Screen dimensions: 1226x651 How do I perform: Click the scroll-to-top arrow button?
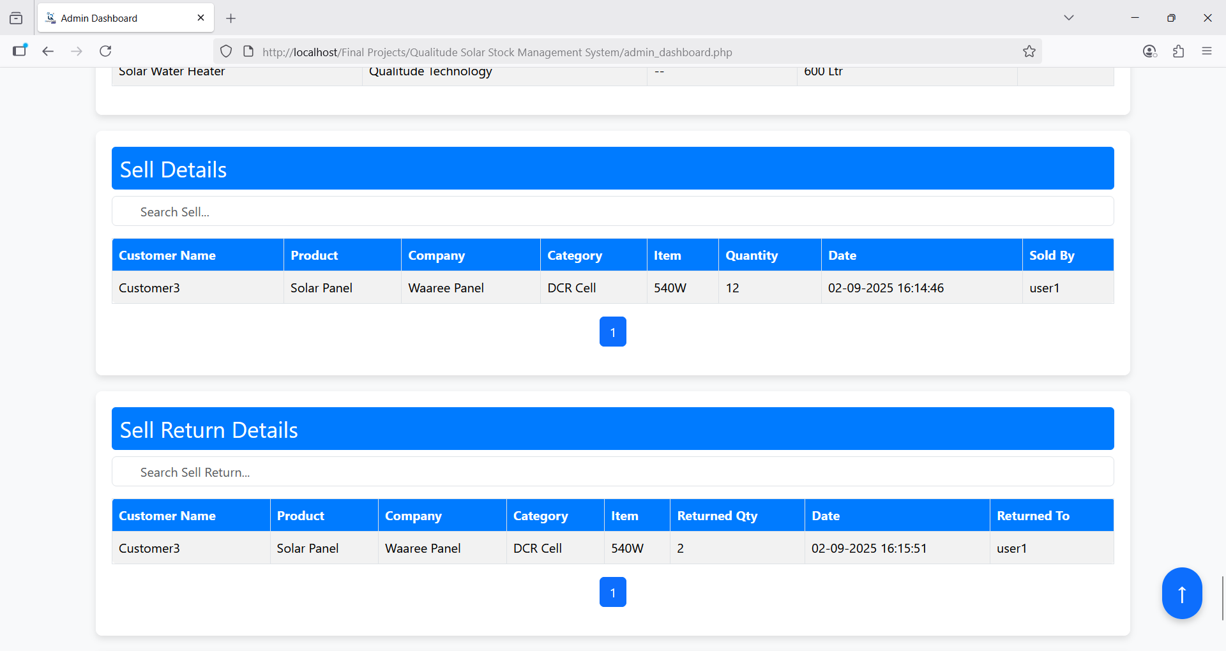tap(1181, 594)
